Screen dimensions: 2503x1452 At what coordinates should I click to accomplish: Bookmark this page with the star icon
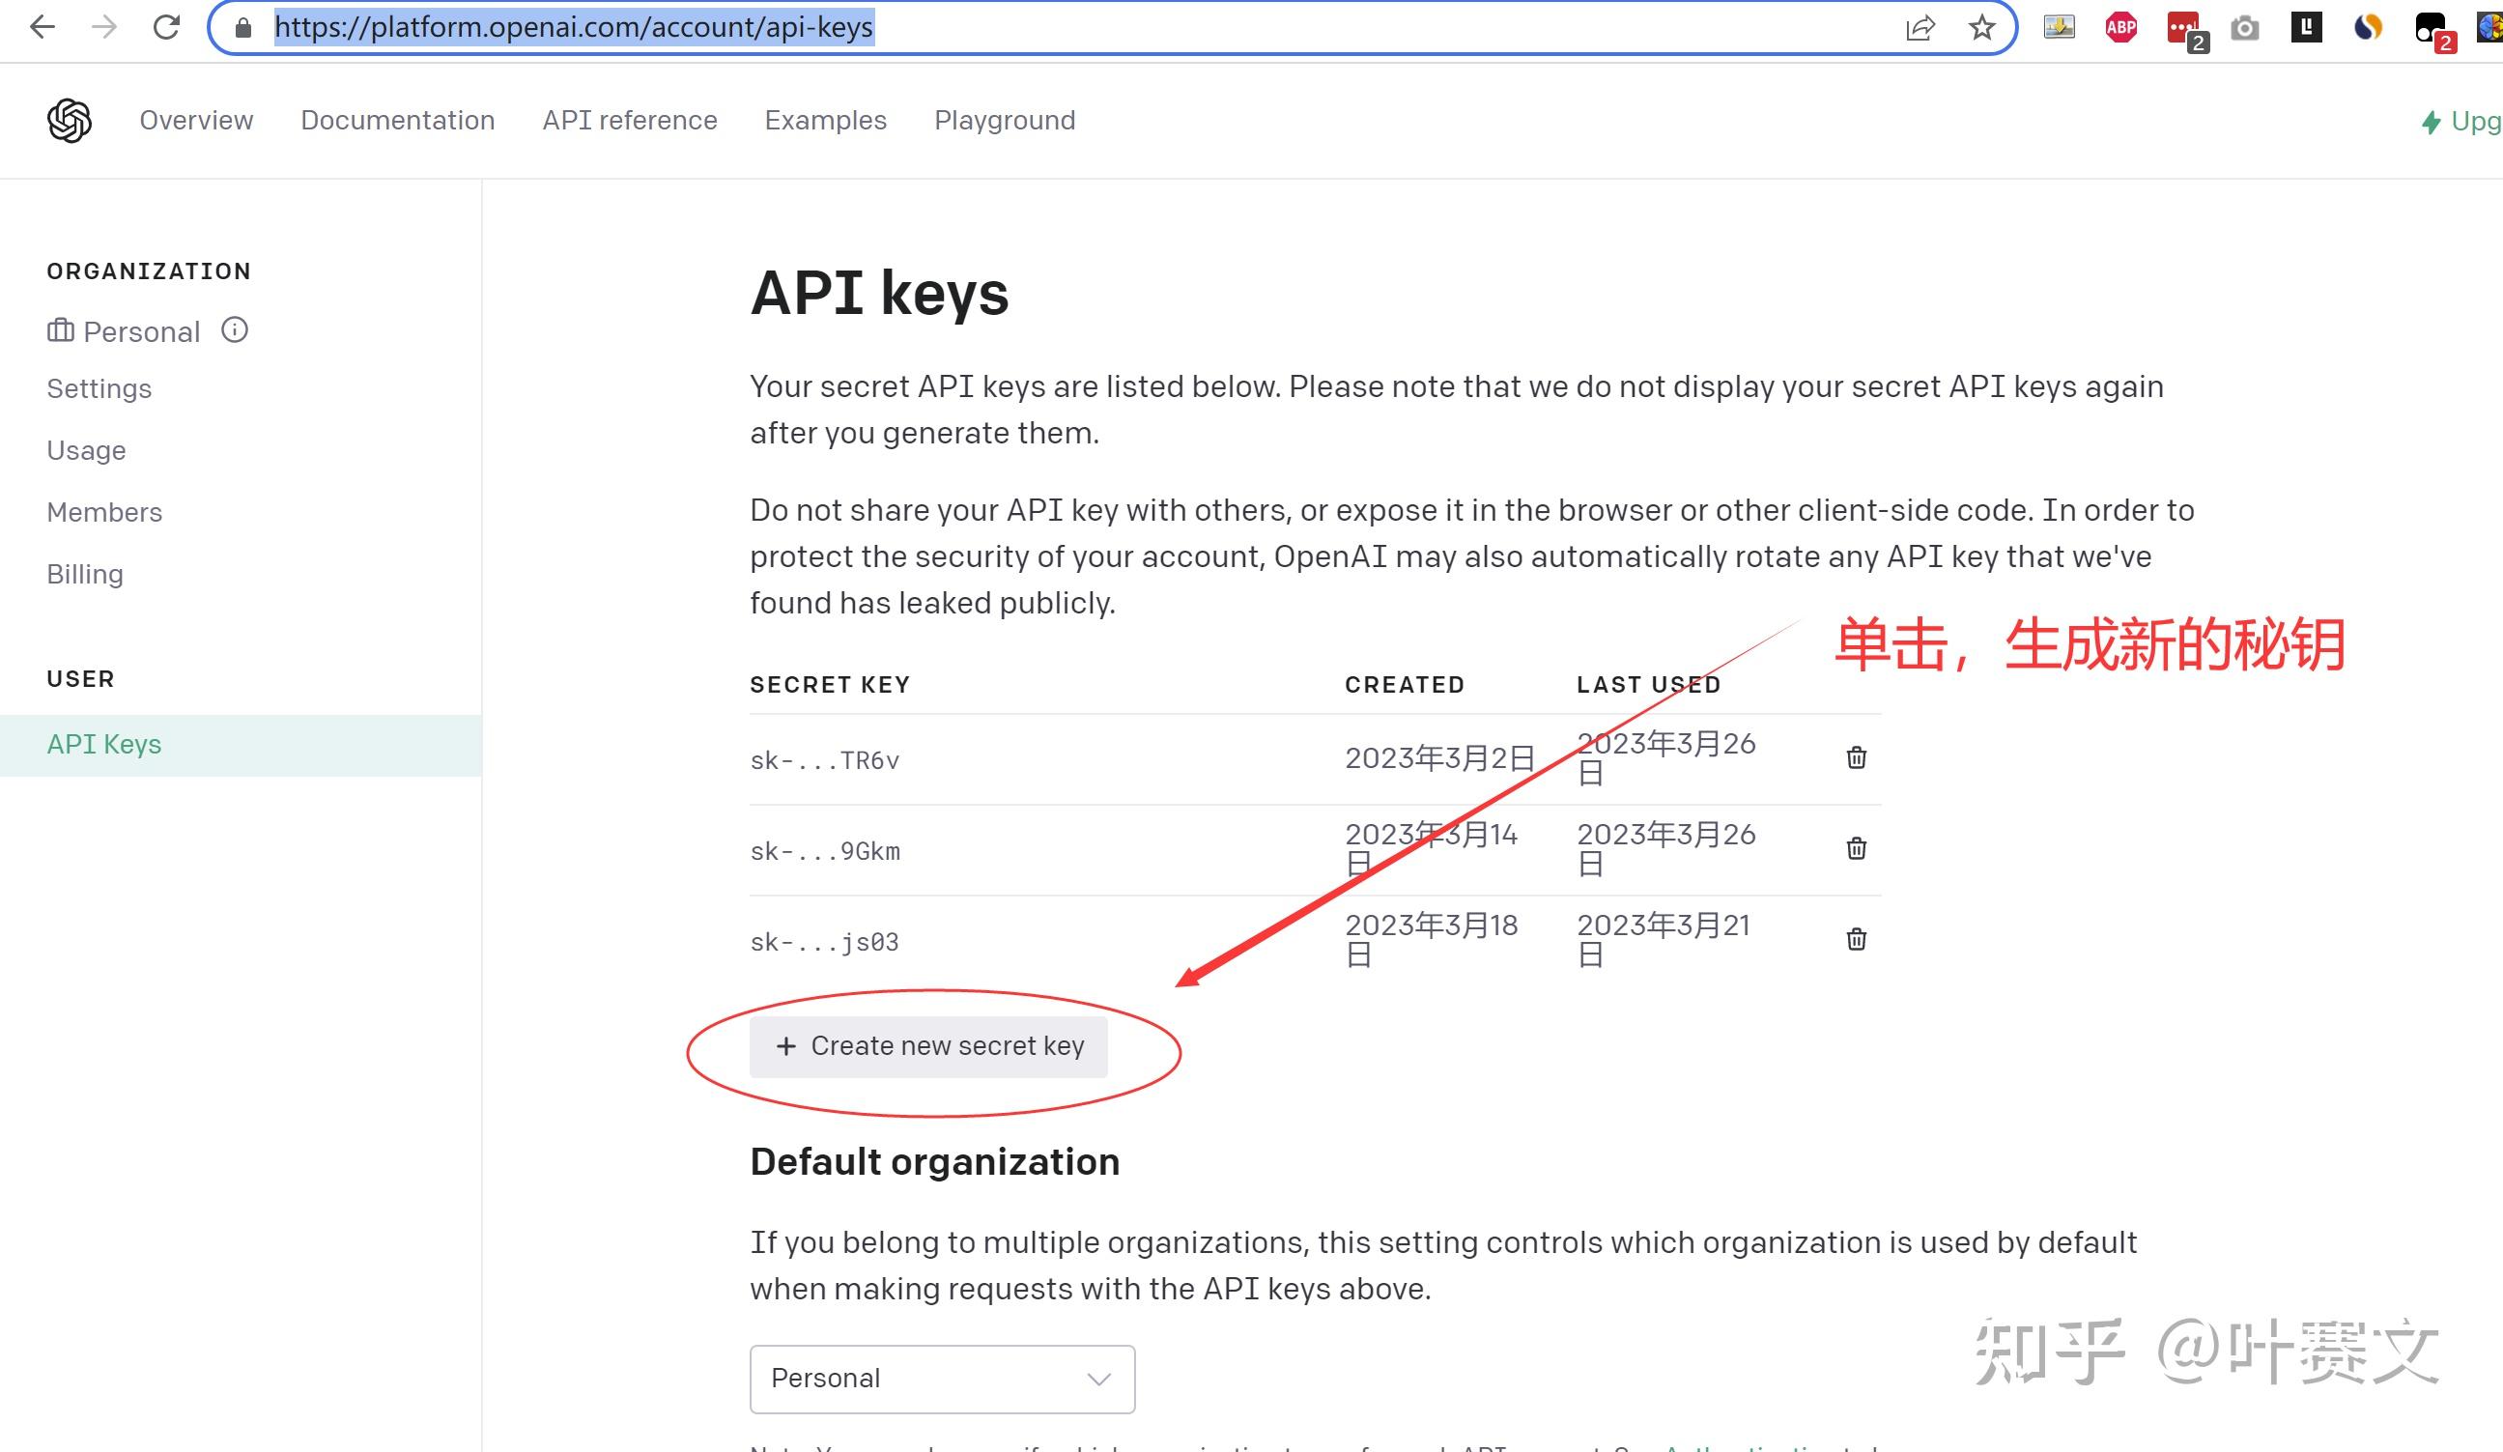[x=1982, y=27]
